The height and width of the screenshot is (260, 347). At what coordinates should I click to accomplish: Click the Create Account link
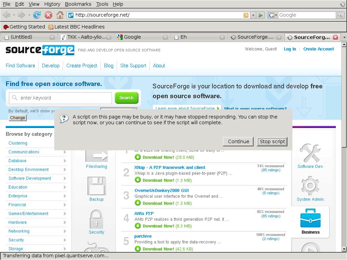[319, 49]
